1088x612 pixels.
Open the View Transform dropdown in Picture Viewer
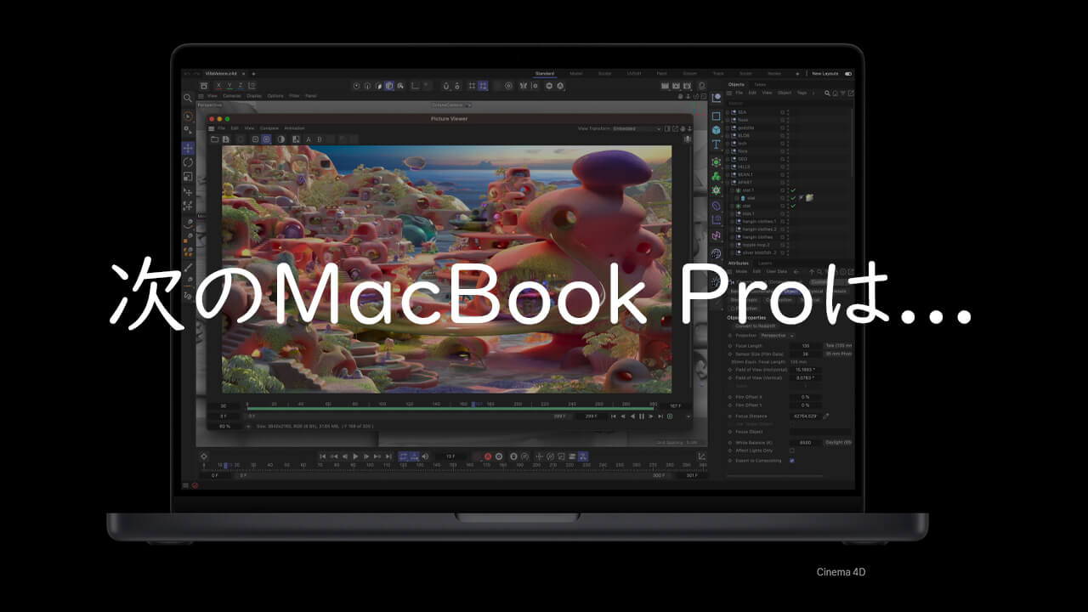pyautogui.click(x=637, y=128)
